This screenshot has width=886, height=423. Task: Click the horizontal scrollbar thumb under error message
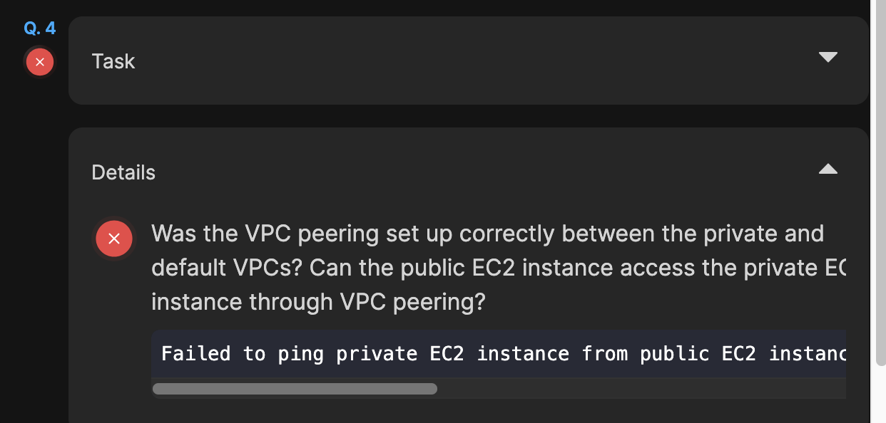click(295, 389)
